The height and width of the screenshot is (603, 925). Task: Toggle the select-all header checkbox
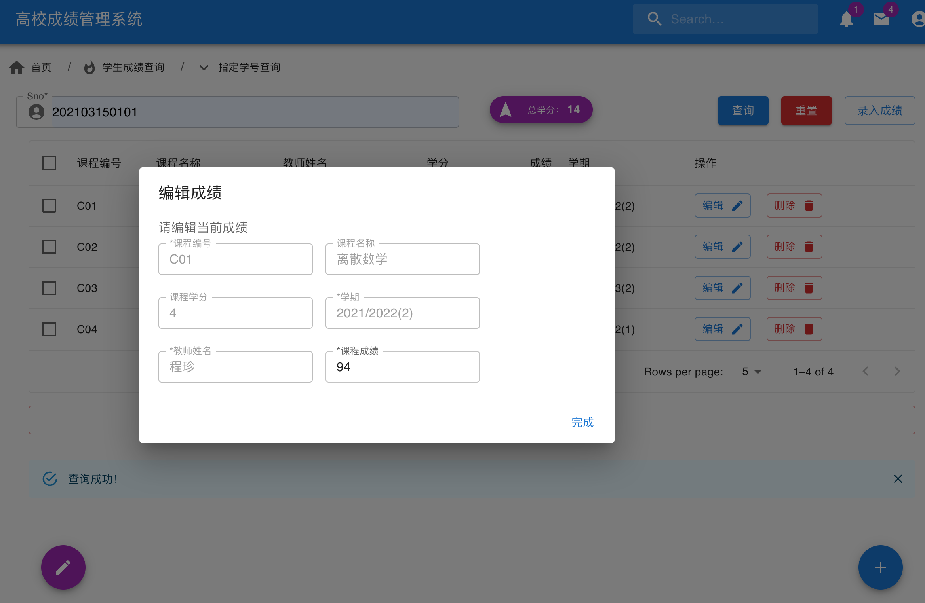tap(49, 163)
